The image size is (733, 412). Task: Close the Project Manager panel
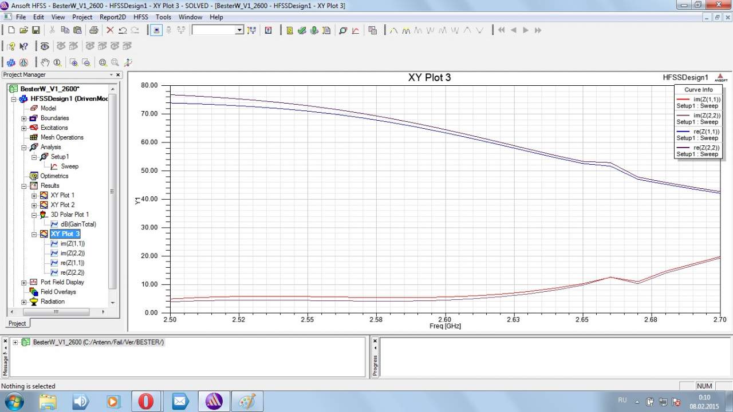tap(119, 75)
